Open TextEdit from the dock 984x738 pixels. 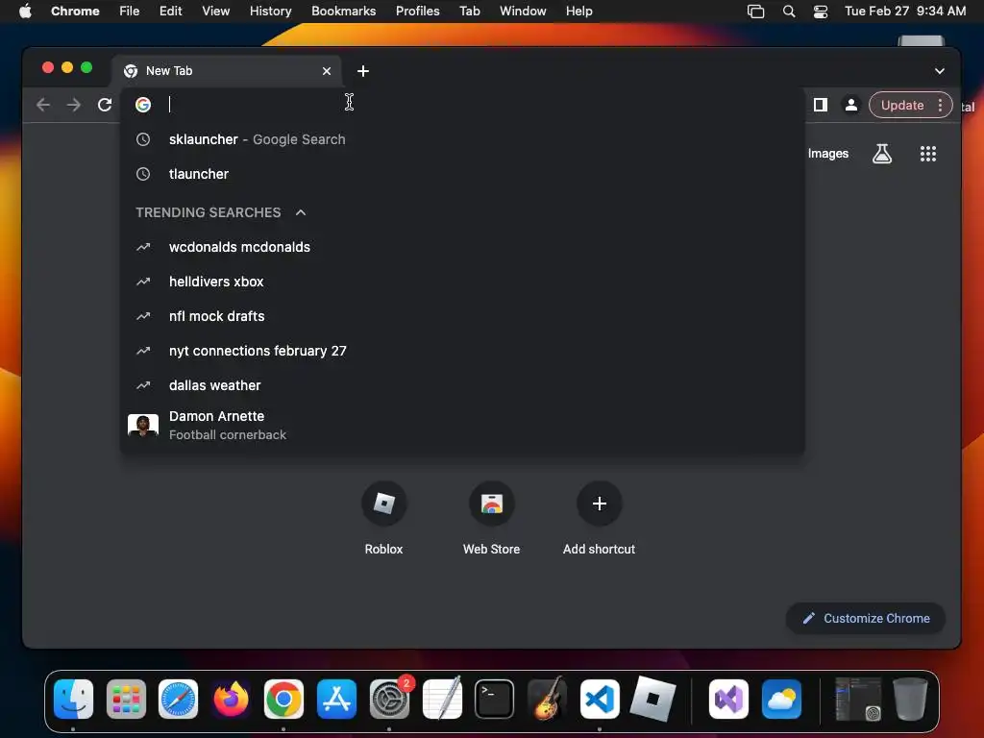click(x=442, y=698)
